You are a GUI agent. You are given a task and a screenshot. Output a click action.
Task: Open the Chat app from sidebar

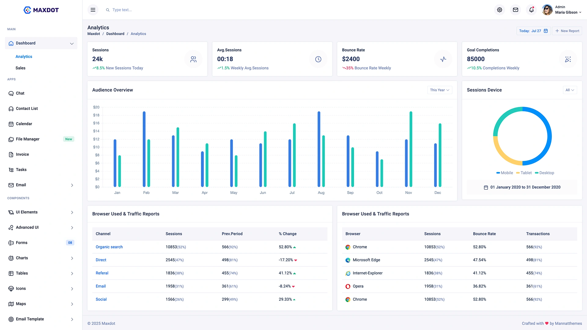click(x=20, y=93)
